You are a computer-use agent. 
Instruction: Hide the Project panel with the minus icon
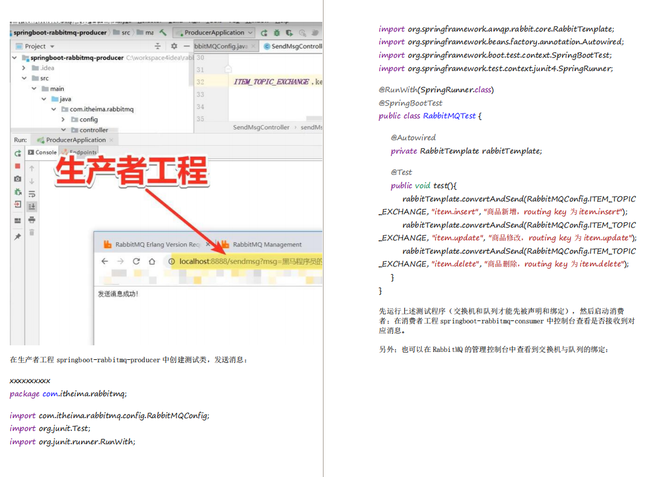tap(187, 46)
